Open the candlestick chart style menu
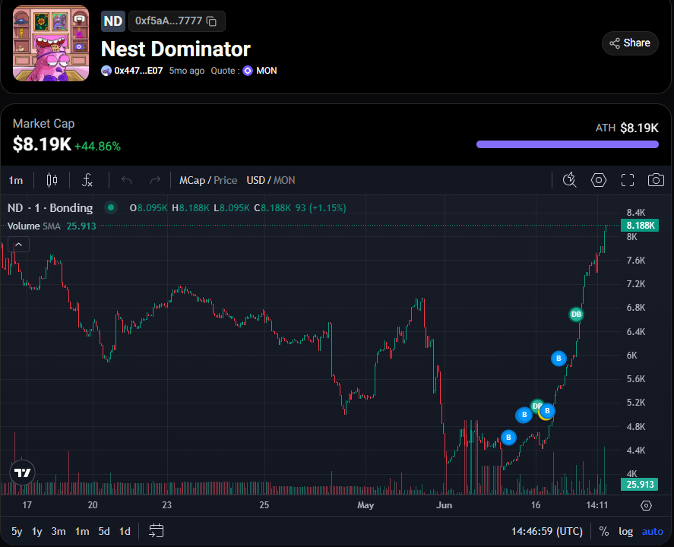 point(52,180)
